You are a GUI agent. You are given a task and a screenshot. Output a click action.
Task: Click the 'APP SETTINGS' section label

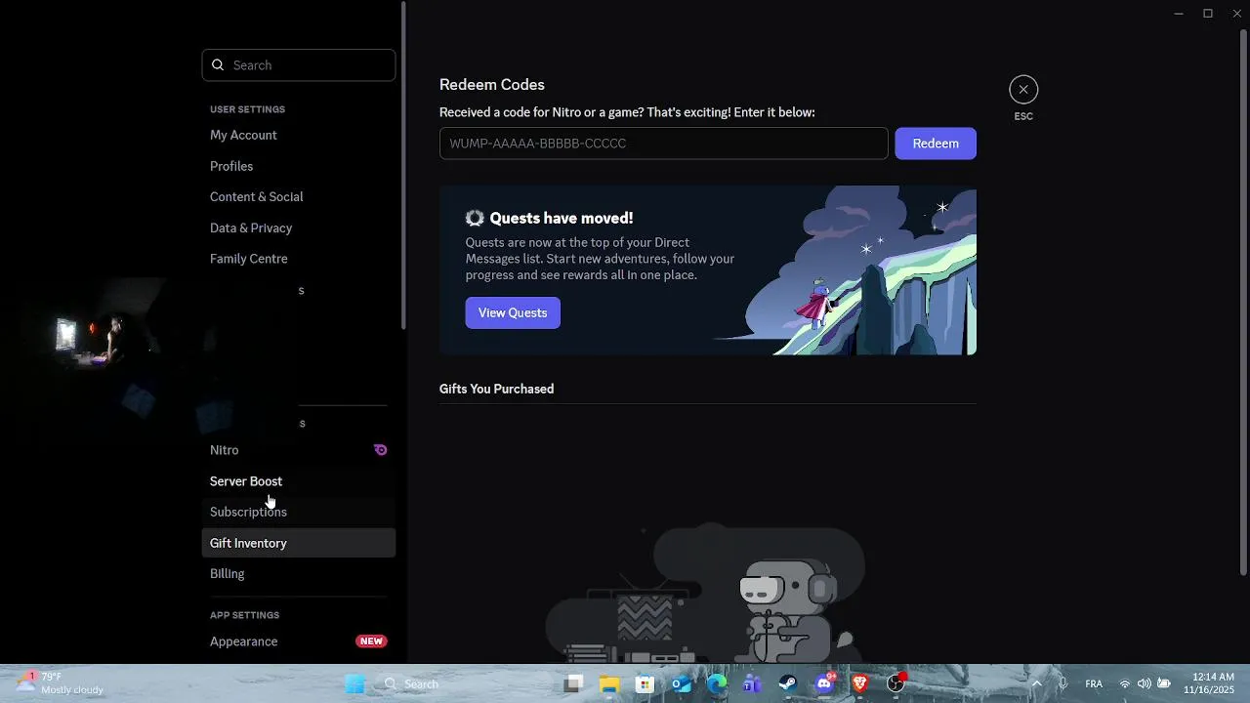point(244,615)
